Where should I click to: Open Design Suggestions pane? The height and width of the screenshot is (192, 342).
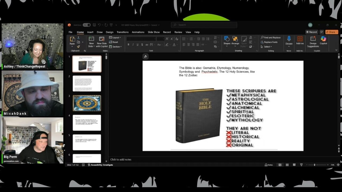pos(313,42)
